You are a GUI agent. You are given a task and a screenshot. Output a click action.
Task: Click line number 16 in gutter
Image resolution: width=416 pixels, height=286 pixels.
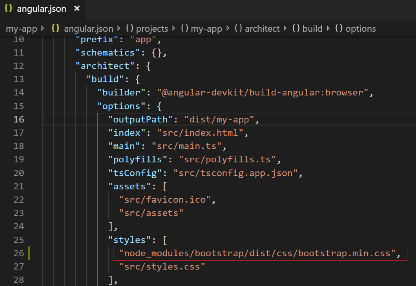[x=18, y=120]
